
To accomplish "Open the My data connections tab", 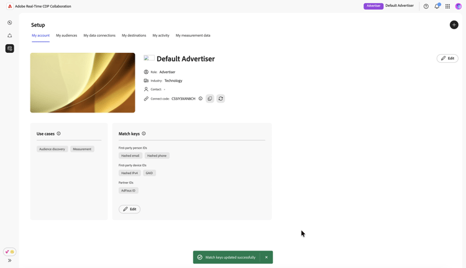I will tap(99, 35).
